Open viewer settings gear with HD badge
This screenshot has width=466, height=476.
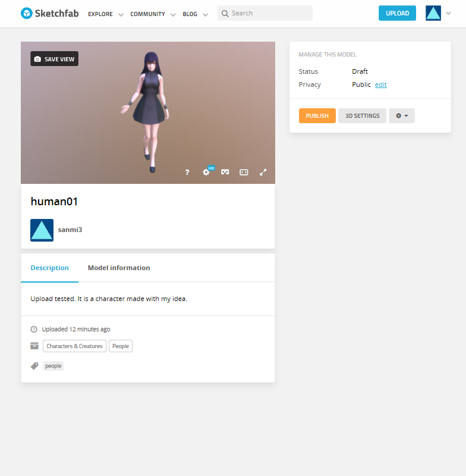(x=207, y=171)
